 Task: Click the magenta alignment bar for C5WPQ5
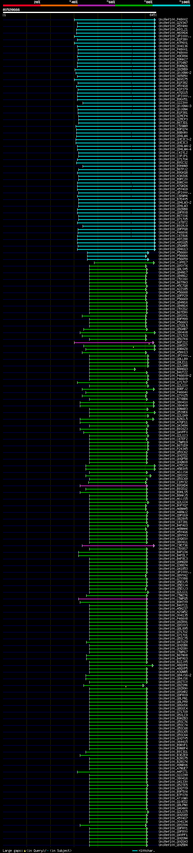tap(113, 599)
